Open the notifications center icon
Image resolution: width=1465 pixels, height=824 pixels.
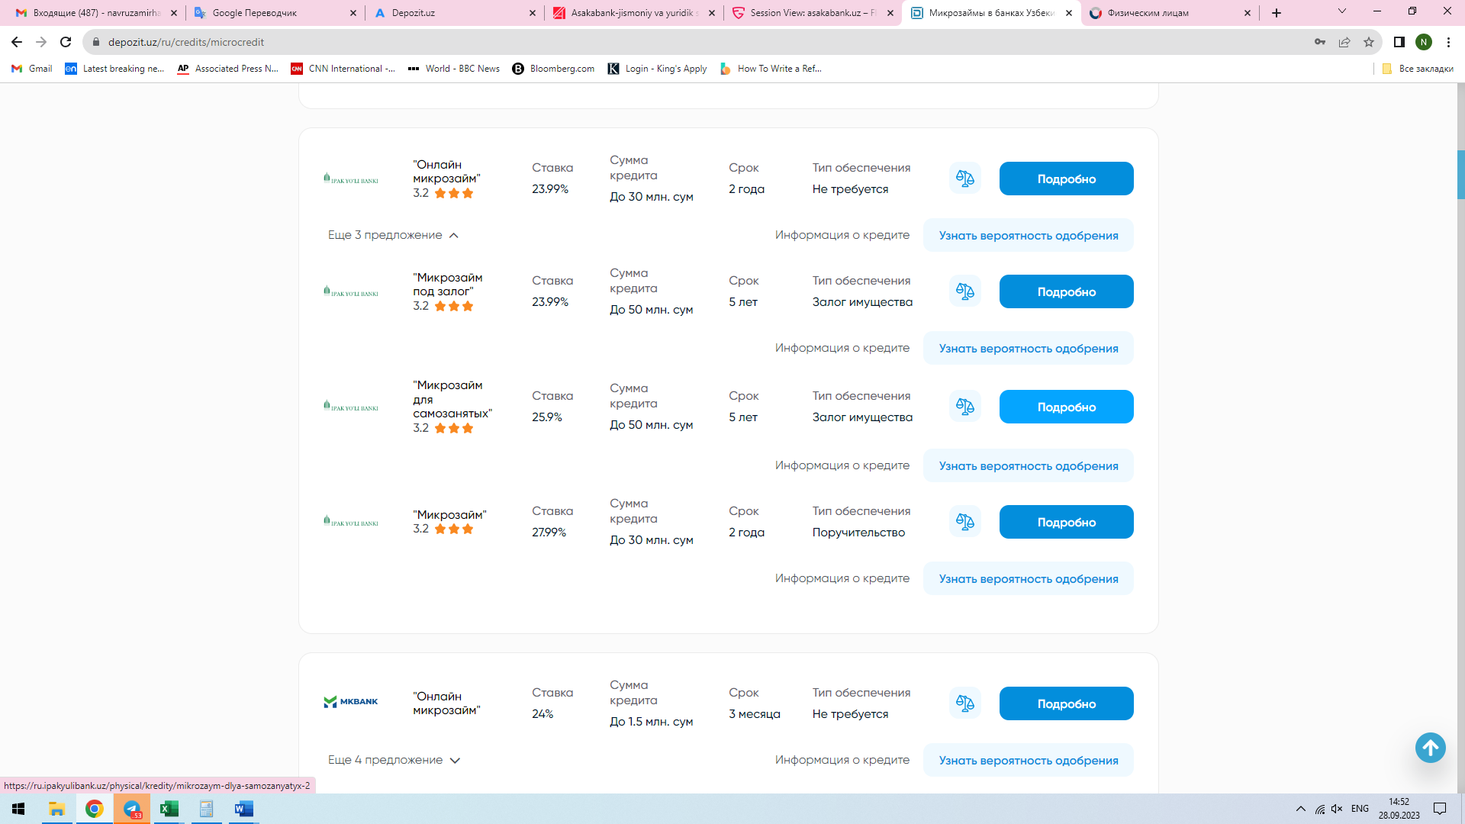1440,809
